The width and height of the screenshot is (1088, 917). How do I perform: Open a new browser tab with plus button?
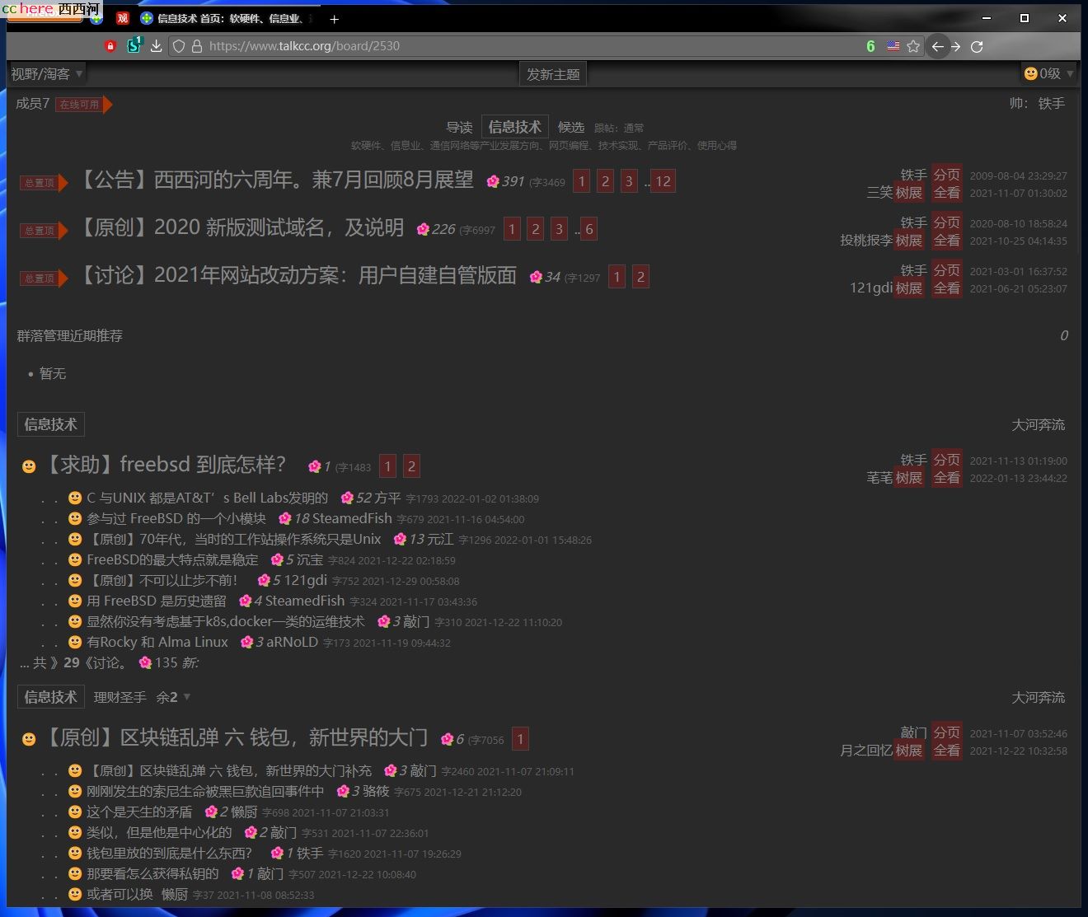334,18
